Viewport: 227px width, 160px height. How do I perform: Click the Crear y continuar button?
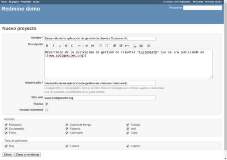tap(27, 155)
